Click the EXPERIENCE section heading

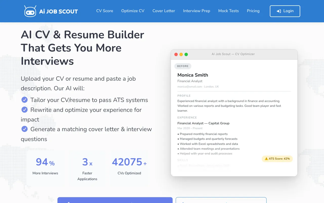(187, 117)
